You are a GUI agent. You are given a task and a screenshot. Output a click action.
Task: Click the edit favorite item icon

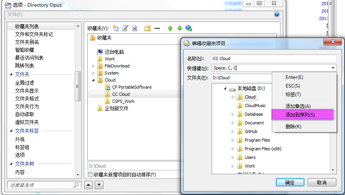tap(125, 28)
